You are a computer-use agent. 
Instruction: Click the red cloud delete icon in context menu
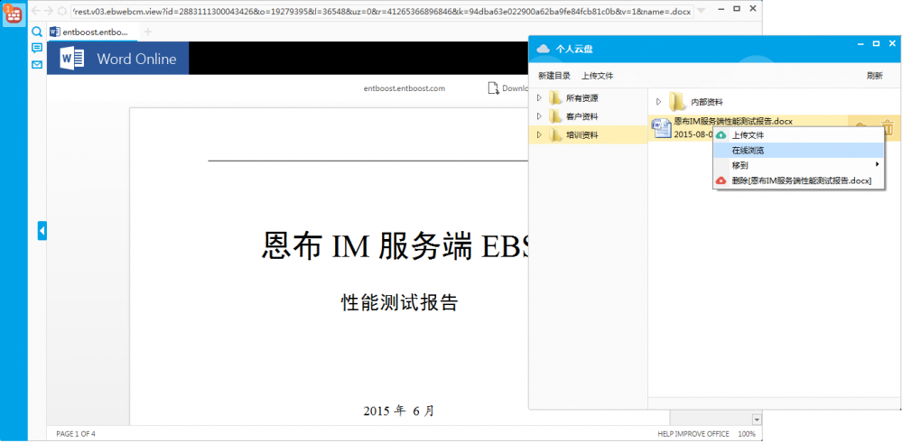[721, 181]
